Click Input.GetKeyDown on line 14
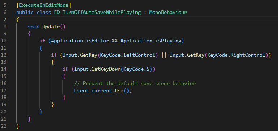 97,69
